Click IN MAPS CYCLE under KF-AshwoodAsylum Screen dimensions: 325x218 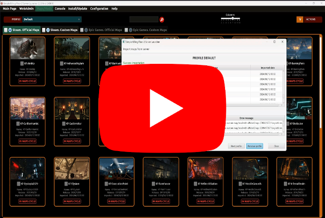click(72, 81)
